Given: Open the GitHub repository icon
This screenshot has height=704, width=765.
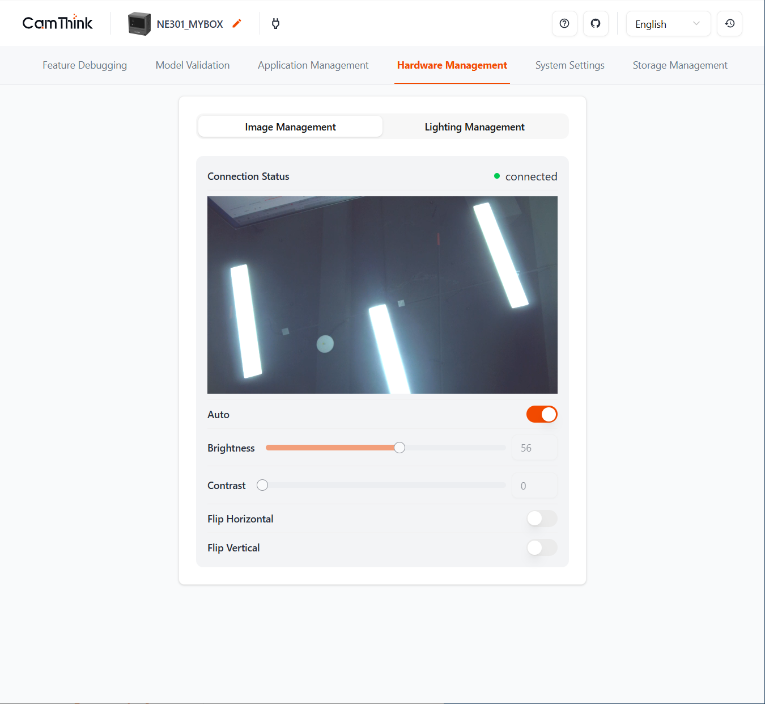Looking at the screenshot, I should [596, 24].
